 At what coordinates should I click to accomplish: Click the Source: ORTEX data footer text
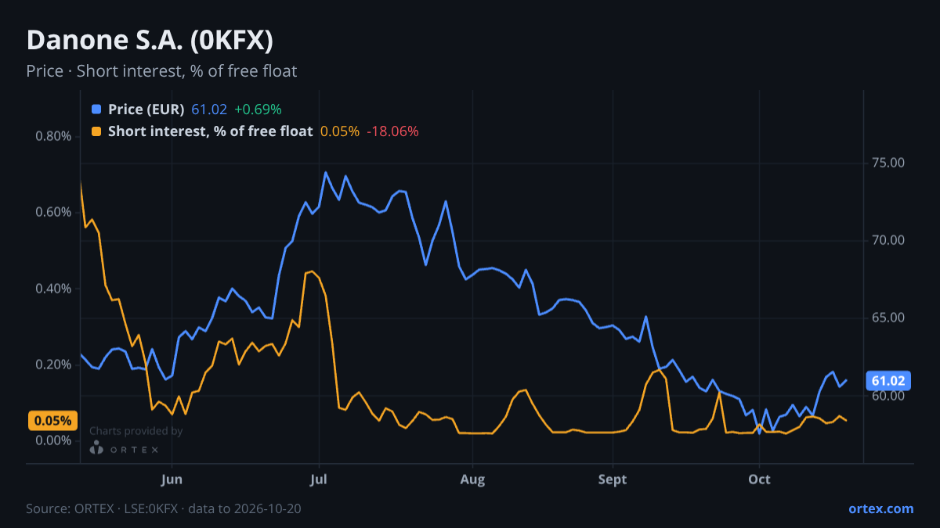click(x=164, y=508)
